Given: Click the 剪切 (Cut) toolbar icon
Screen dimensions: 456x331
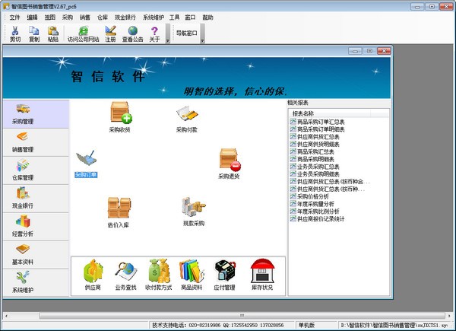Looking at the screenshot, I should (x=15, y=33).
